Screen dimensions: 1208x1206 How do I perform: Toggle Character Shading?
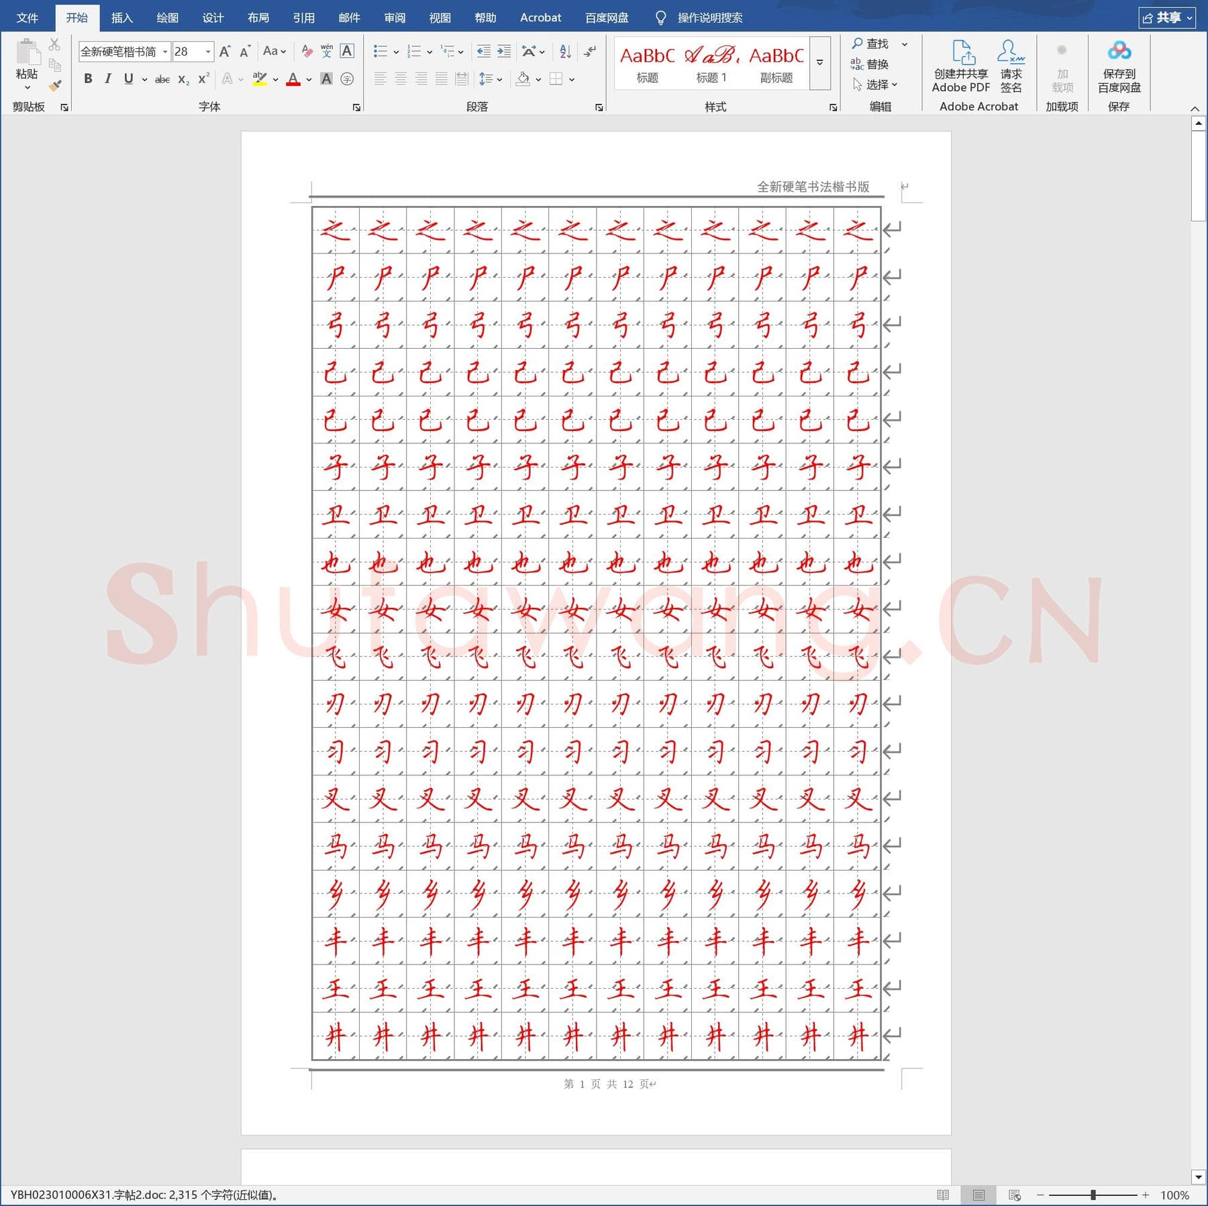[x=326, y=79]
